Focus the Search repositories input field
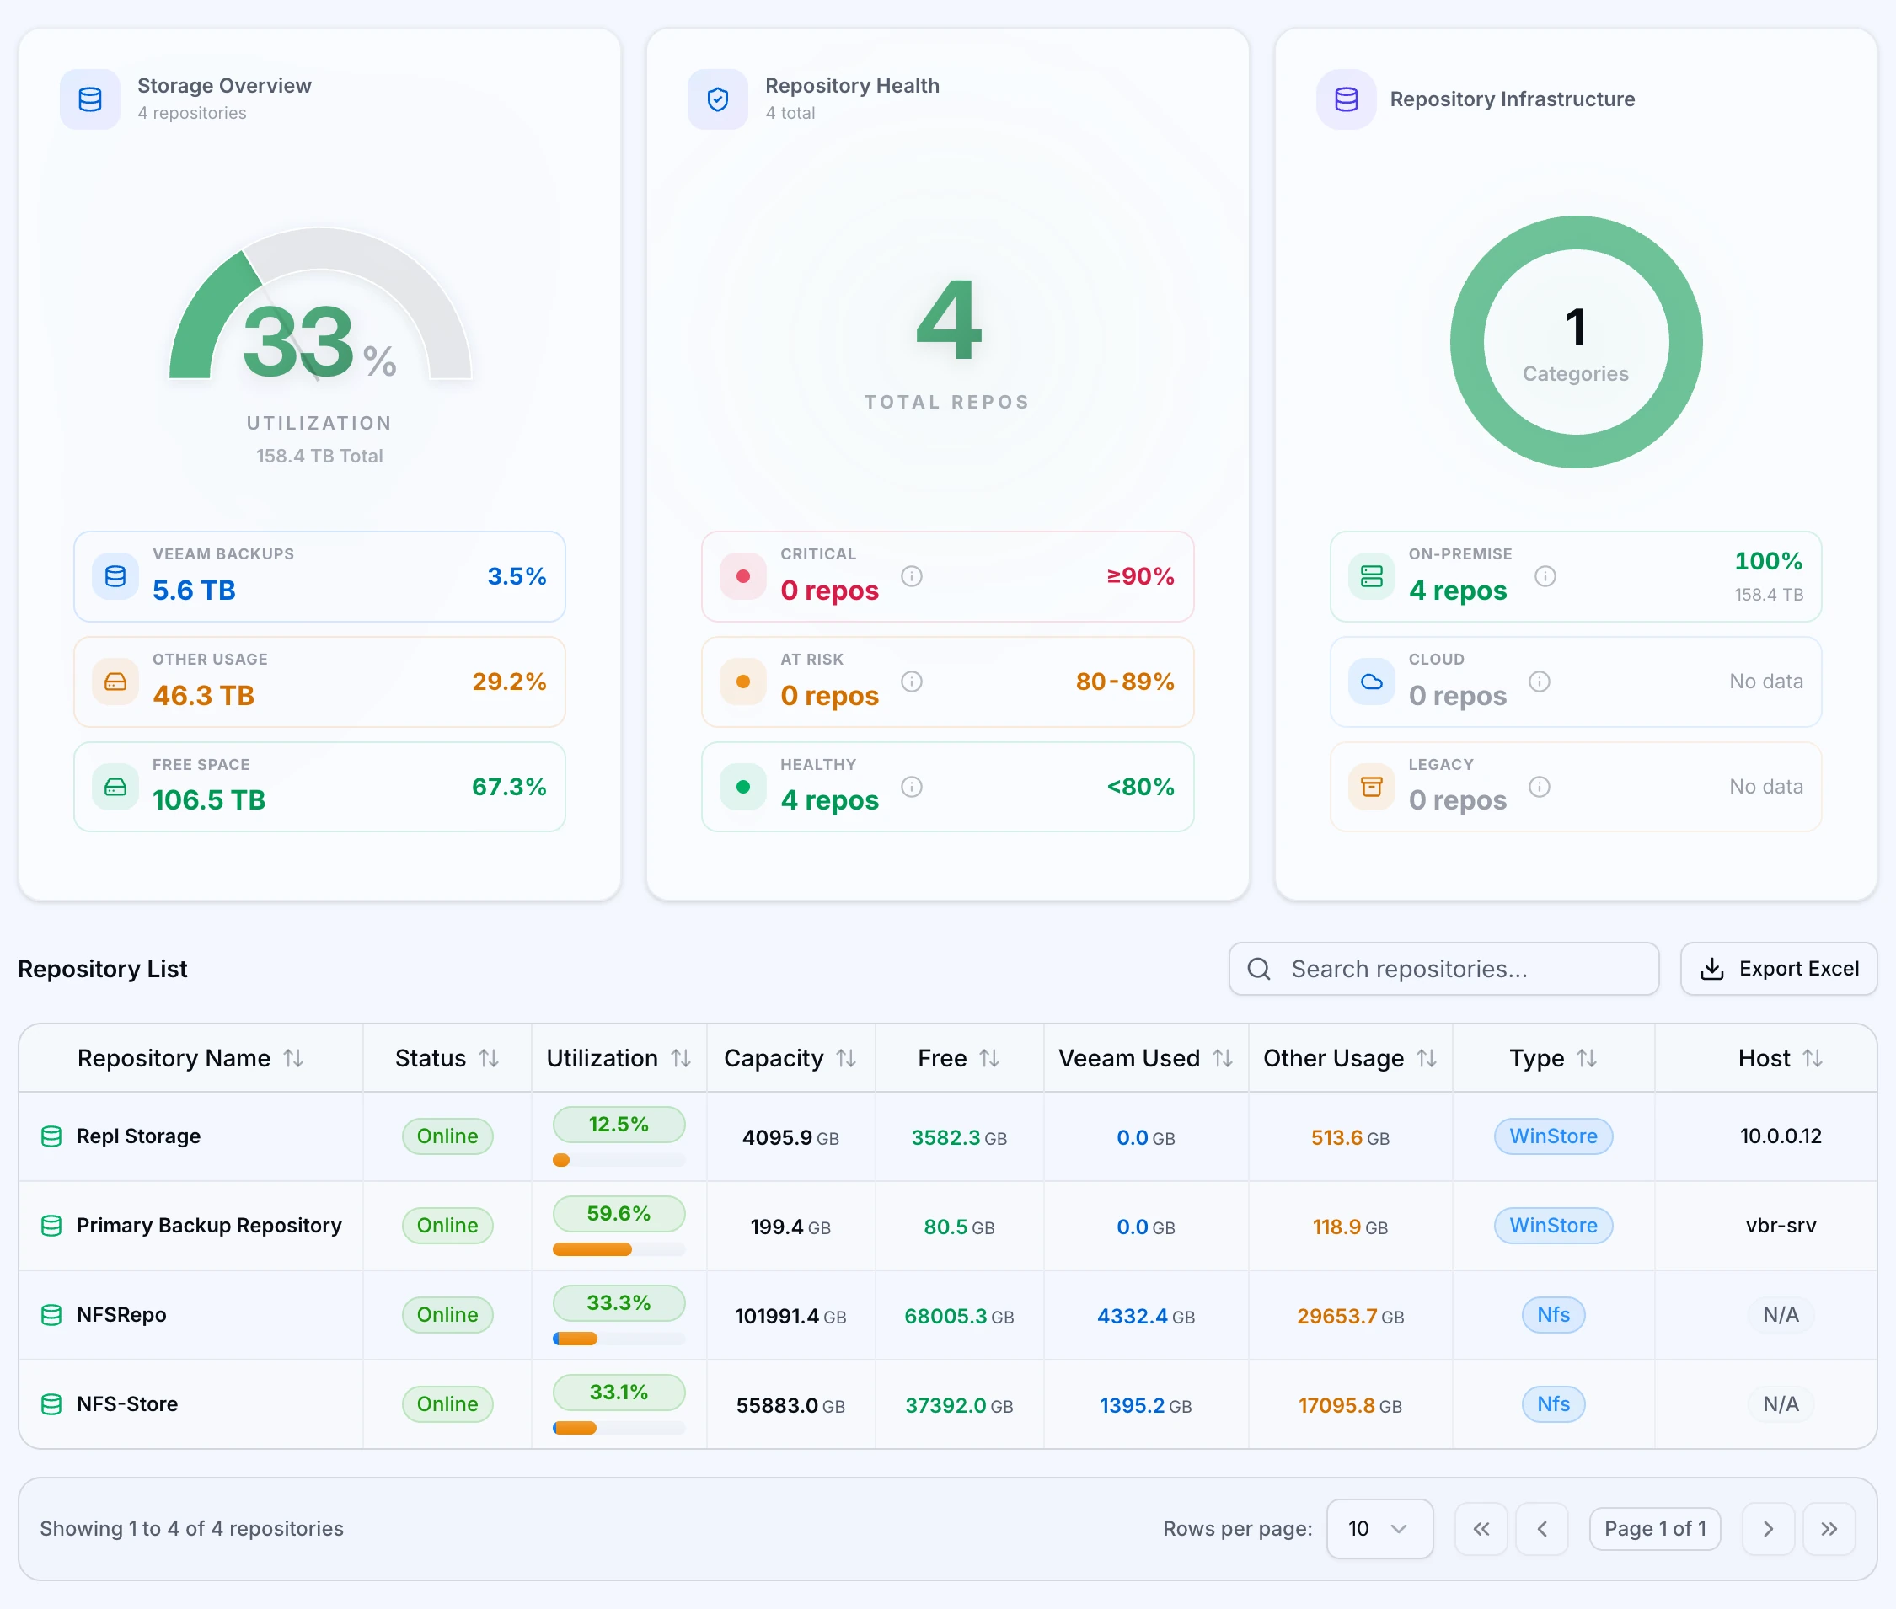 [x=1443, y=969]
